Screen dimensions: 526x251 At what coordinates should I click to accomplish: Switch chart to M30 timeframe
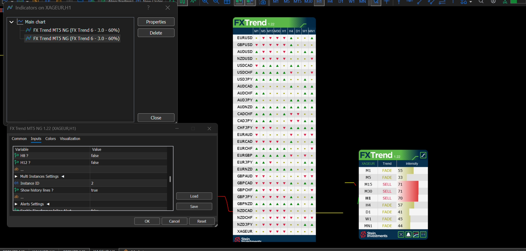[308, 2]
